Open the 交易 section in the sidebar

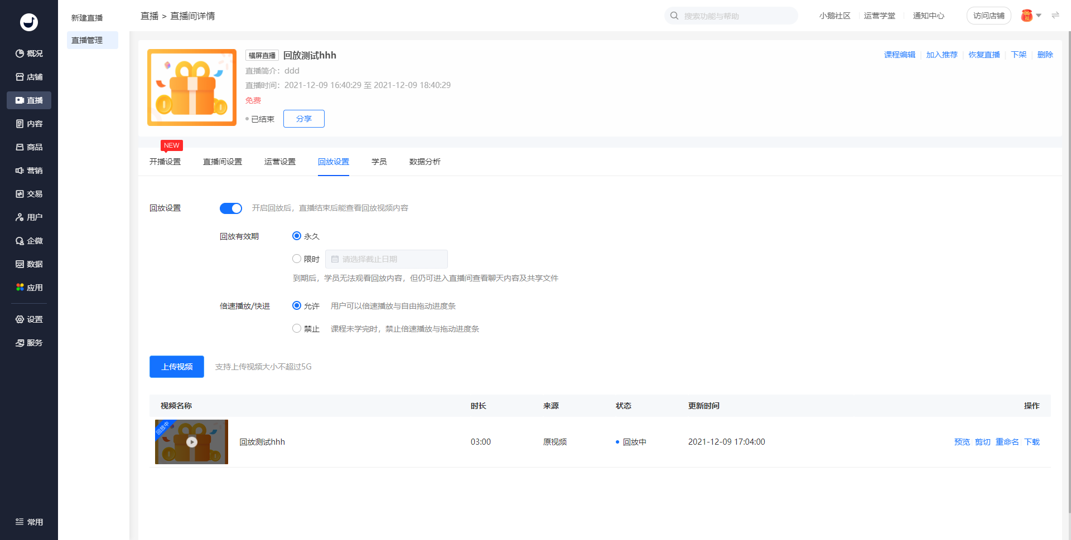tap(29, 194)
